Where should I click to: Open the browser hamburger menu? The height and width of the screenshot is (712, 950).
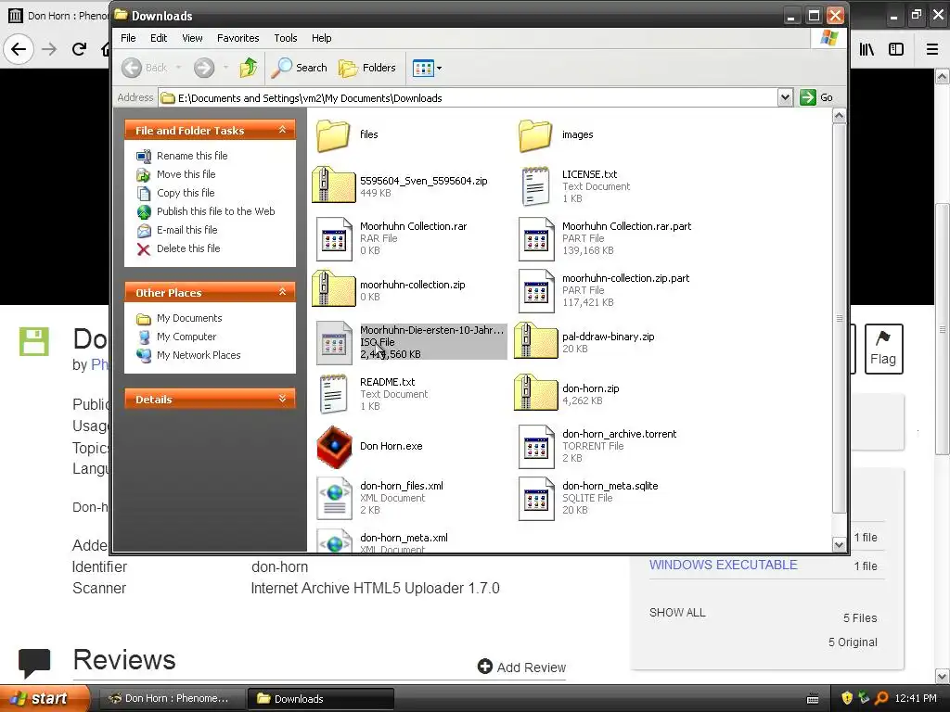click(x=932, y=49)
